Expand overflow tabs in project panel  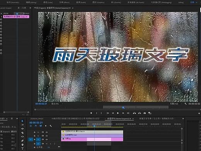click(17, 118)
